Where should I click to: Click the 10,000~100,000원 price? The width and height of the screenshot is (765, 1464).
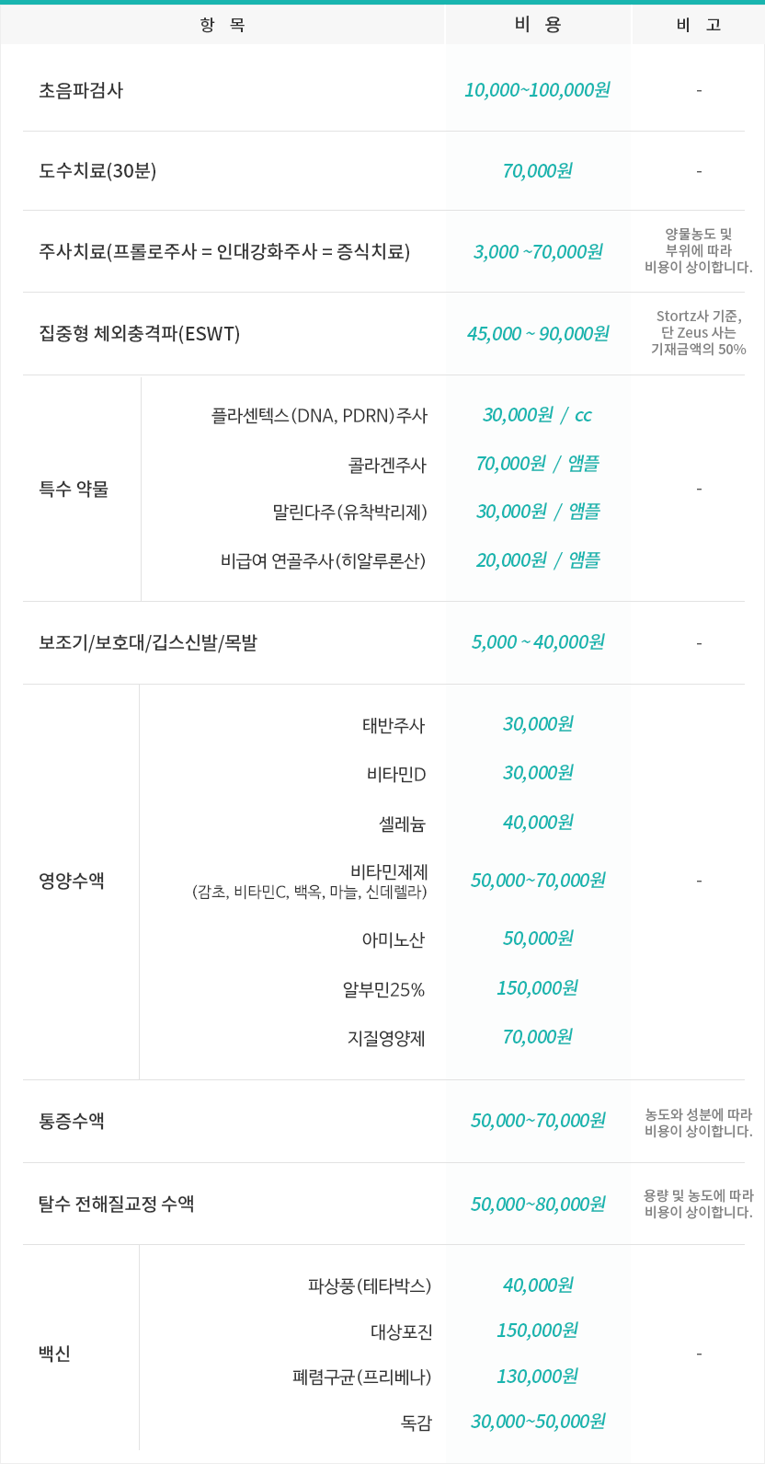coord(537,90)
